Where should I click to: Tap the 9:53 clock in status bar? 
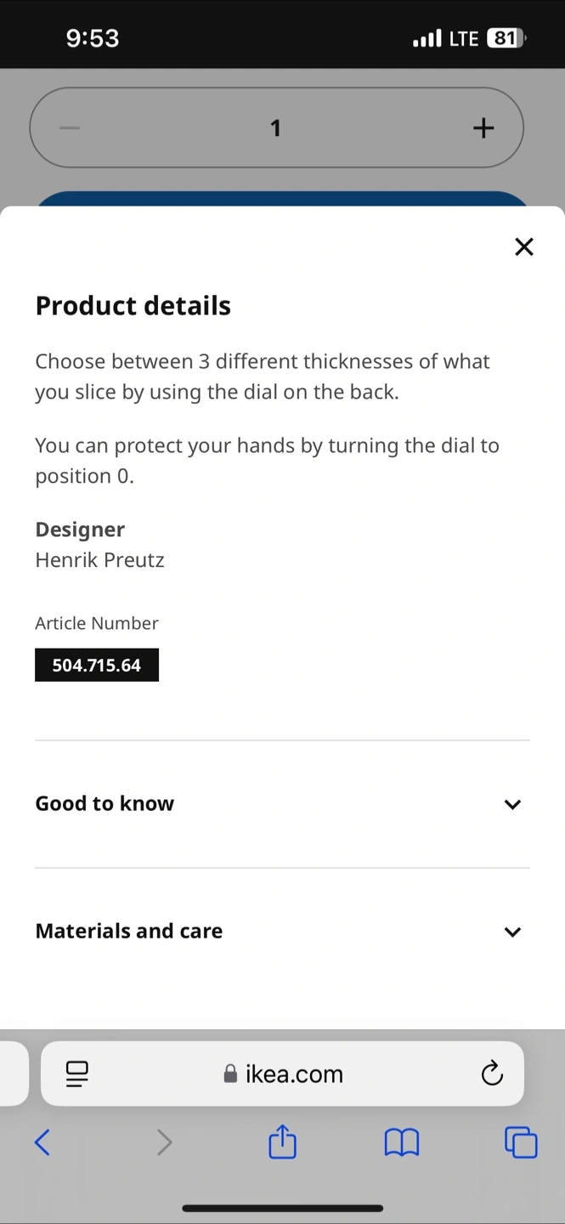[x=93, y=38]
